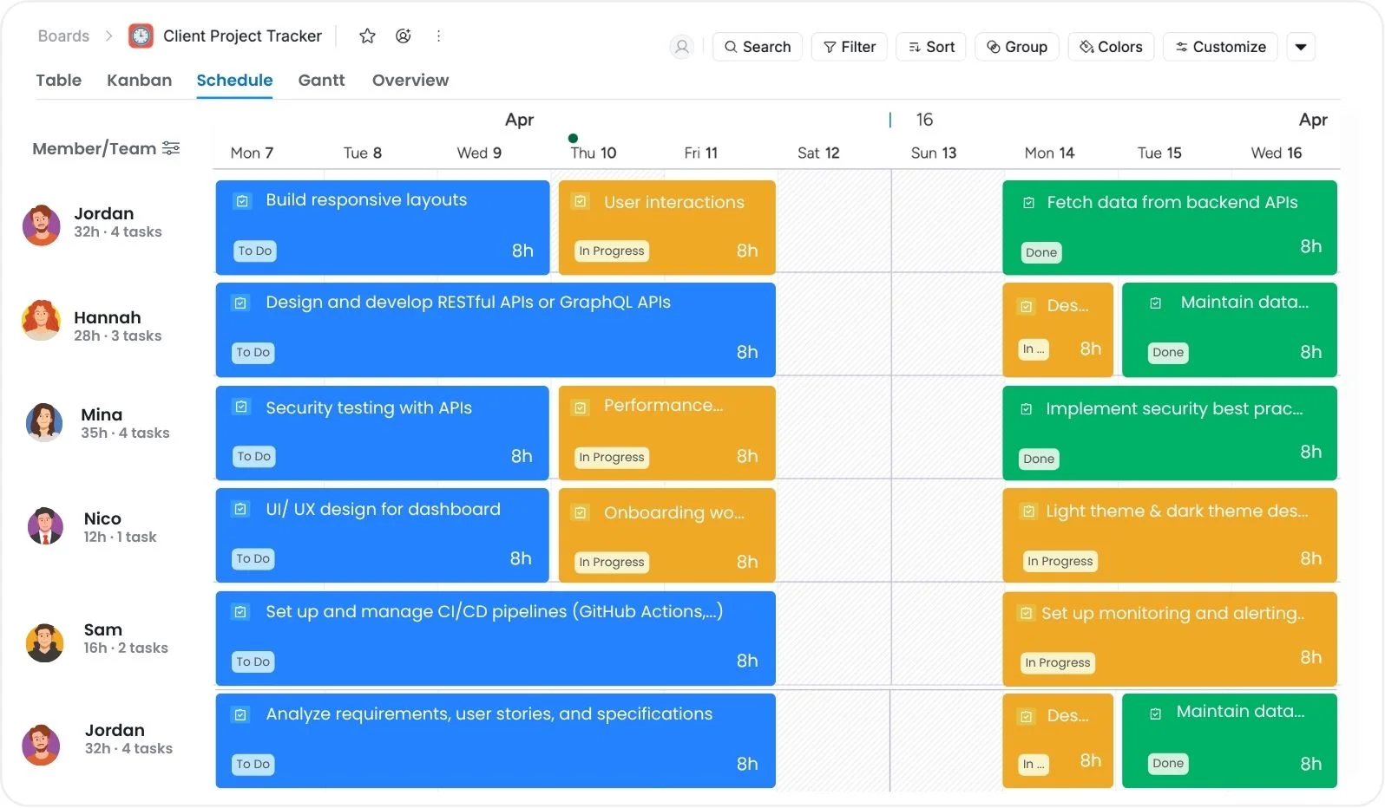Click In Progress badge on Performance task

(x=612, y=458)
